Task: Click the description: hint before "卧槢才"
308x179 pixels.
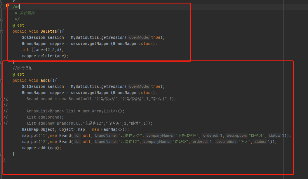Action: (x=237, y=135)
